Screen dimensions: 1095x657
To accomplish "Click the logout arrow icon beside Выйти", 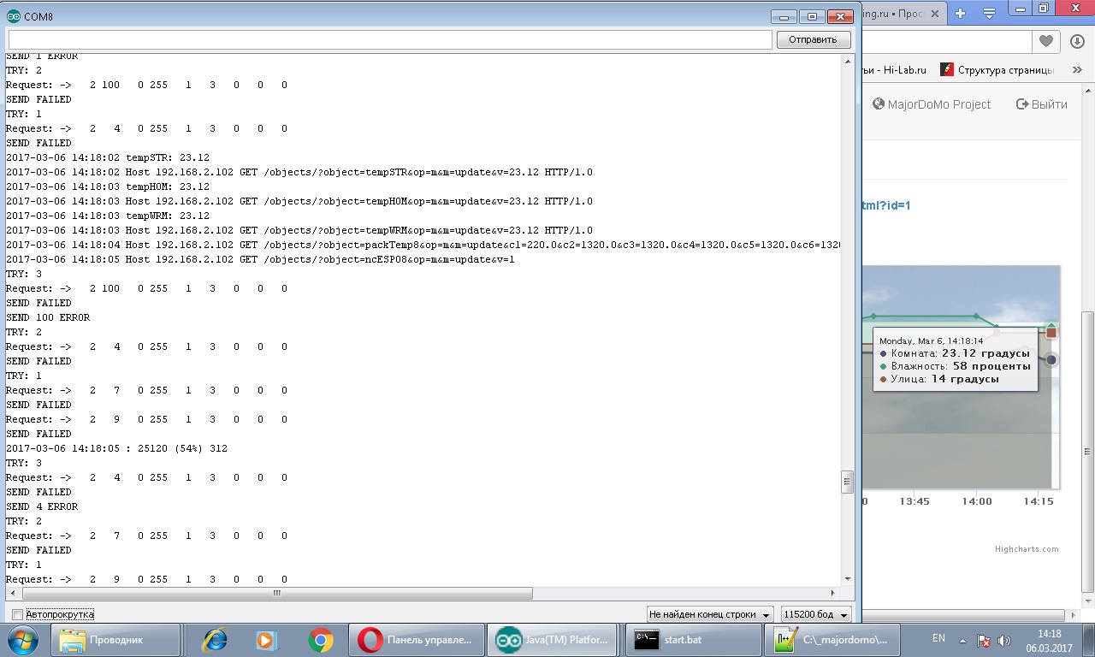I will click(1021, 104).
